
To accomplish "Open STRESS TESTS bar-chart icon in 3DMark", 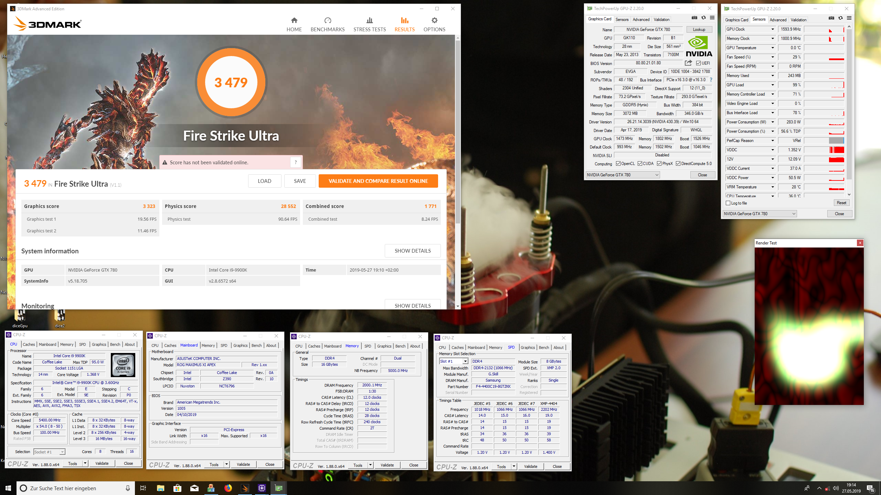I will tap(370, 20).
